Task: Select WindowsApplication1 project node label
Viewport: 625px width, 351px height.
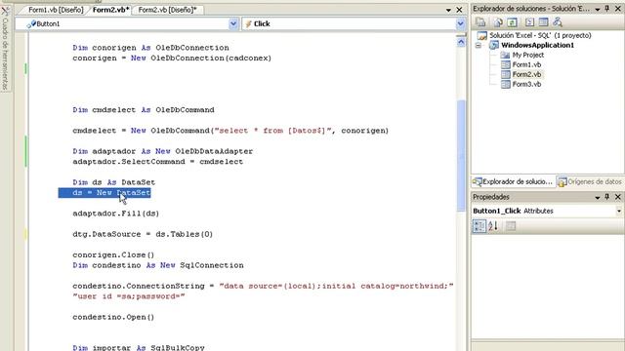Action: [537, 45]
